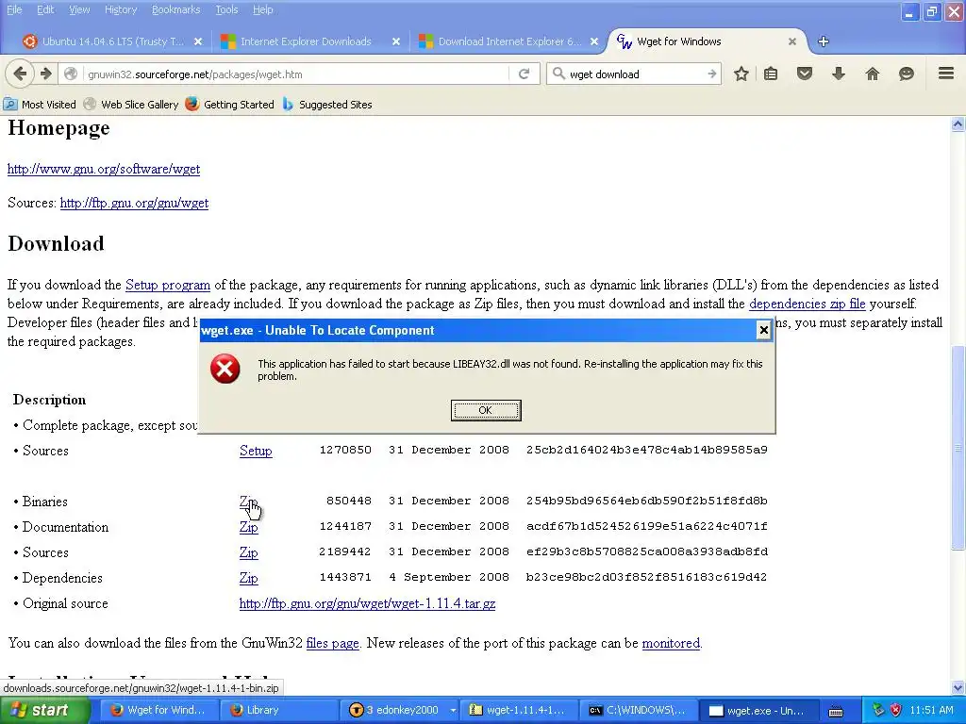Screen dimensions: 966x724
Task: Switch to wget-1.11.4-1 folder taskbar button
Action: coord(521,710)
